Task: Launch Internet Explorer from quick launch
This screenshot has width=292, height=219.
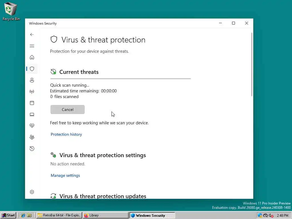Action: tap(23, 215)
